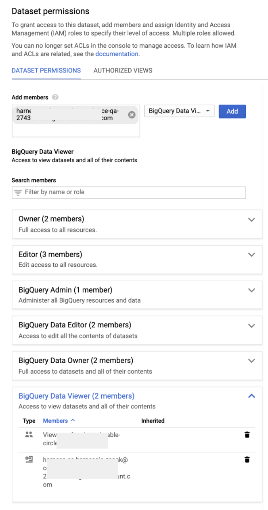Click inside the Add members input box

[76, 121]
